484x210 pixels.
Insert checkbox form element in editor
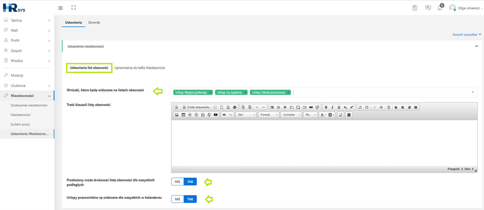pyautogui.click(x=279, y=107)
